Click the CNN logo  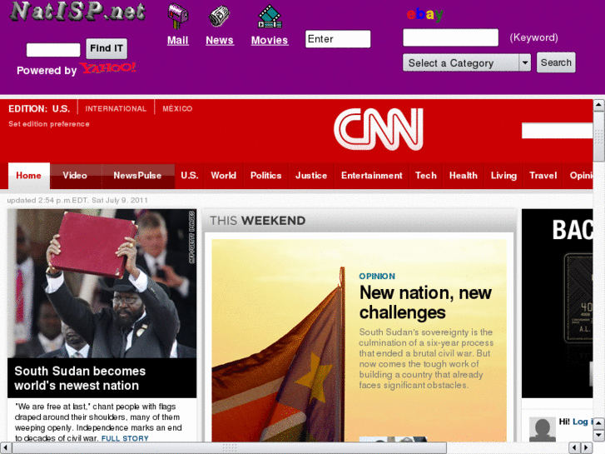pos(379,129)
